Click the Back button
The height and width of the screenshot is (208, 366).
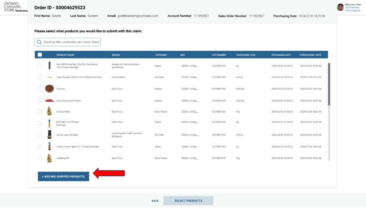pyautogui.click(x=155, y=201)
